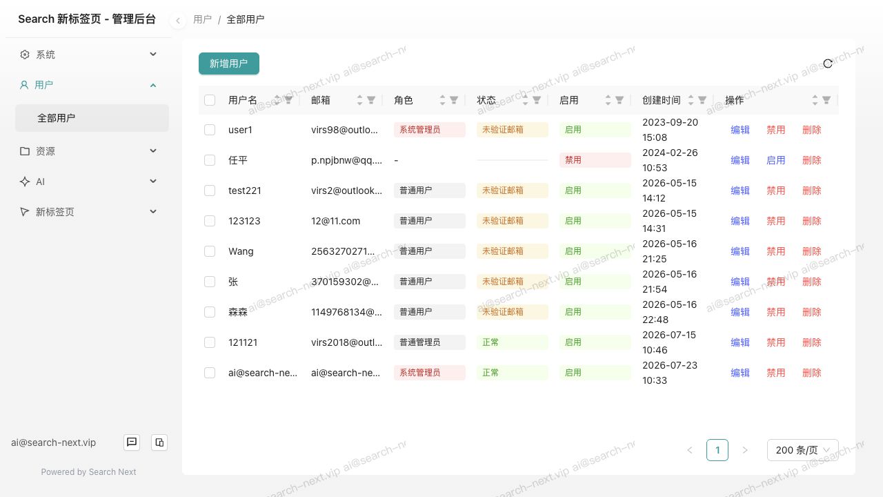The image size is (883, 497).
Task: Click the sparkle icon next to AI
Action: tap(25, 182)
